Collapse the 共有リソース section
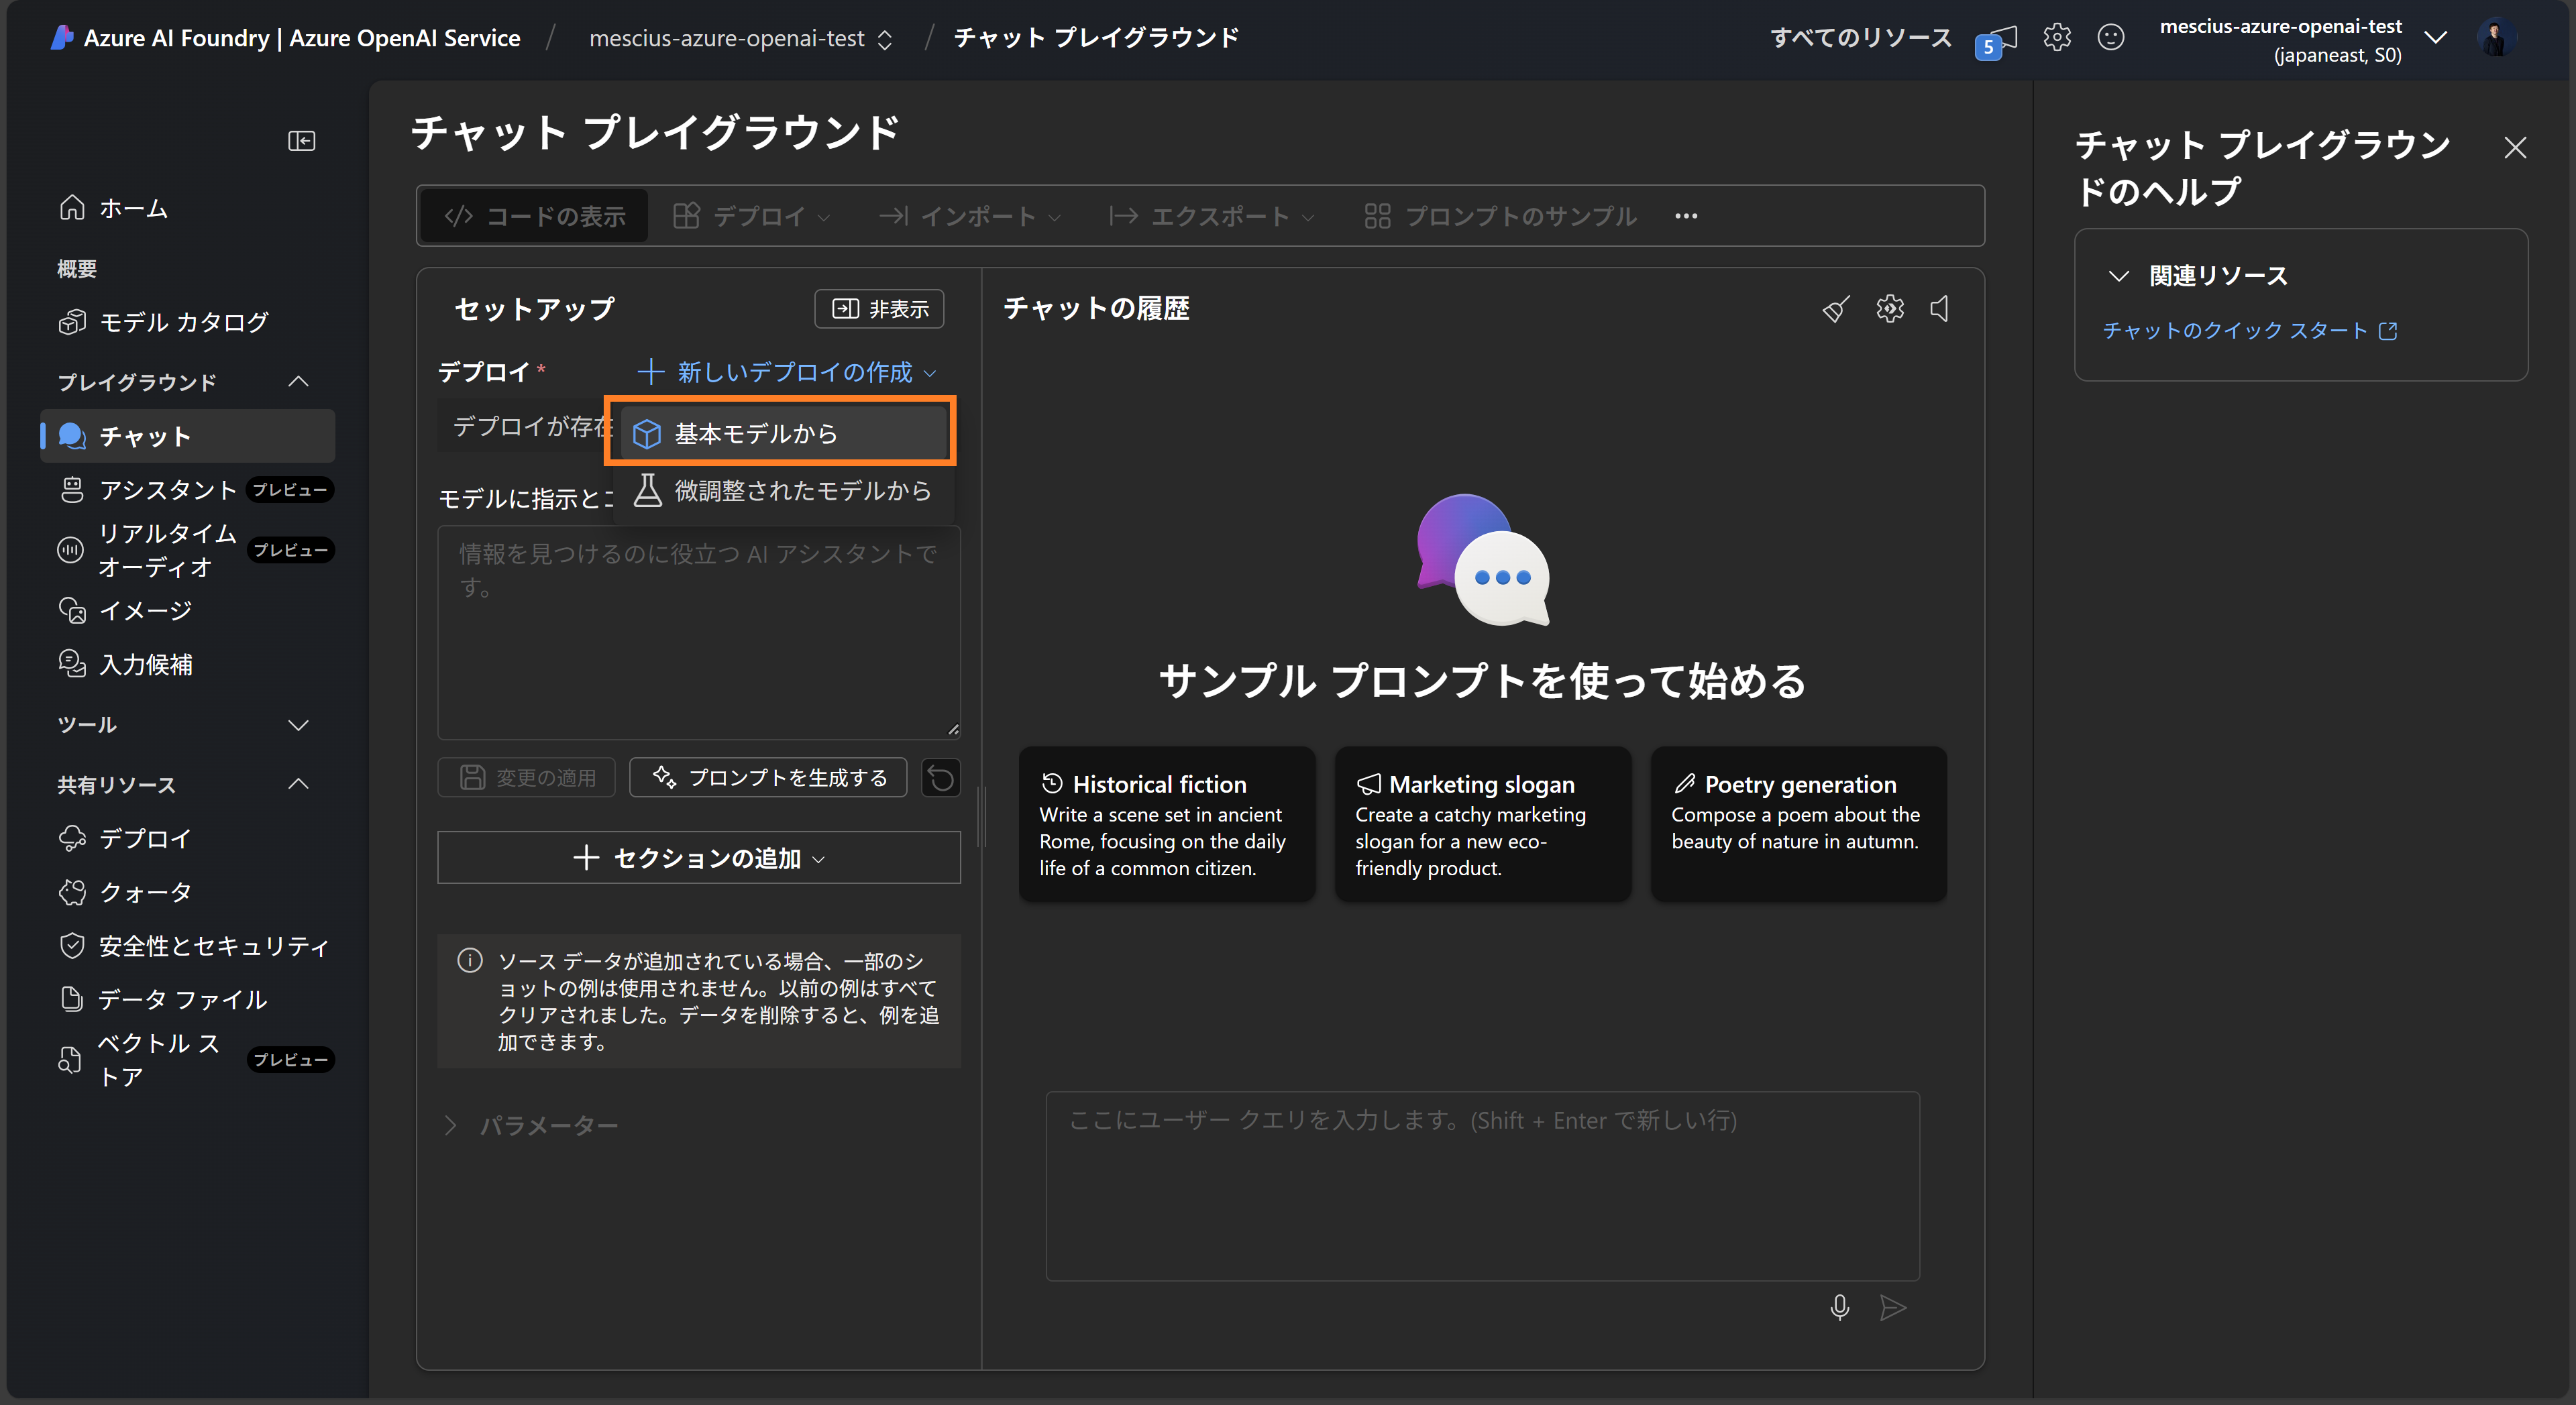 click(298, 784)
